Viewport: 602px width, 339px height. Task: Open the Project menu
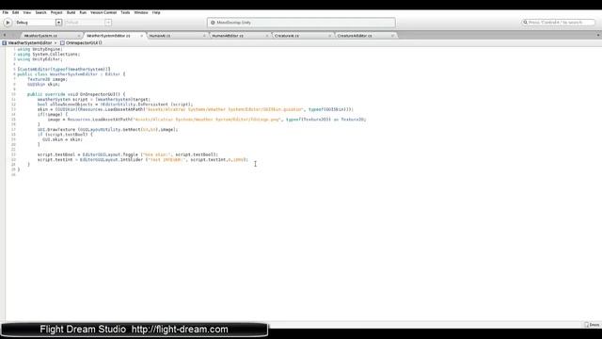click(56, 12)
